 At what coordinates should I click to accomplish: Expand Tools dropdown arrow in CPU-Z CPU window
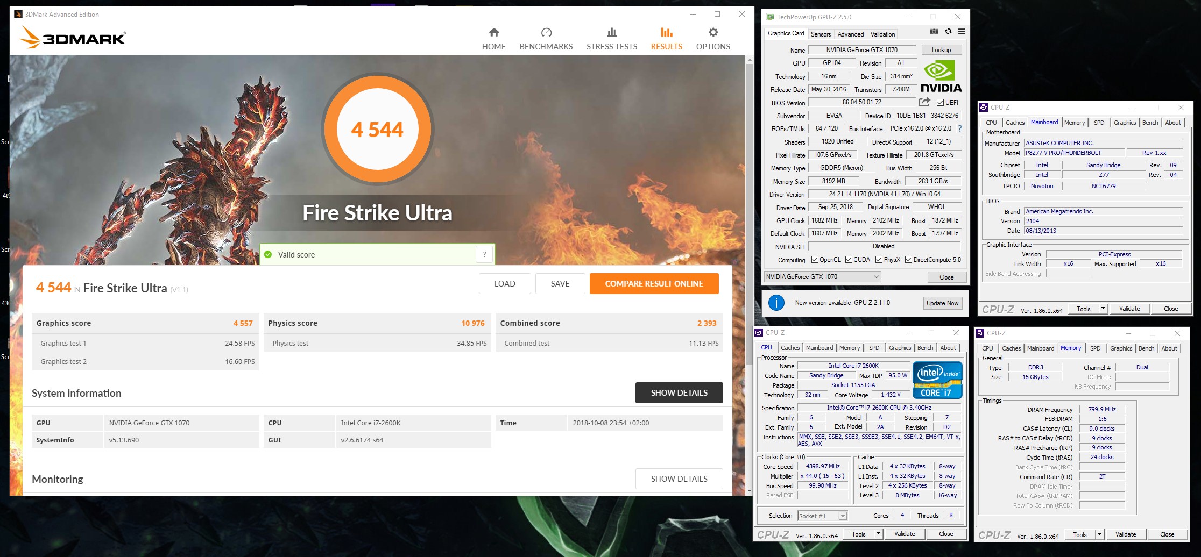[x=878, y=534]
